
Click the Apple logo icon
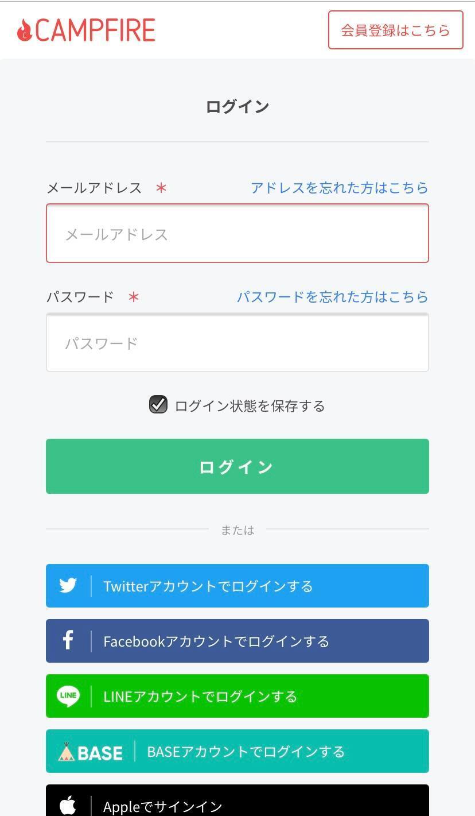pyautogui.click(x=68, y=805)
